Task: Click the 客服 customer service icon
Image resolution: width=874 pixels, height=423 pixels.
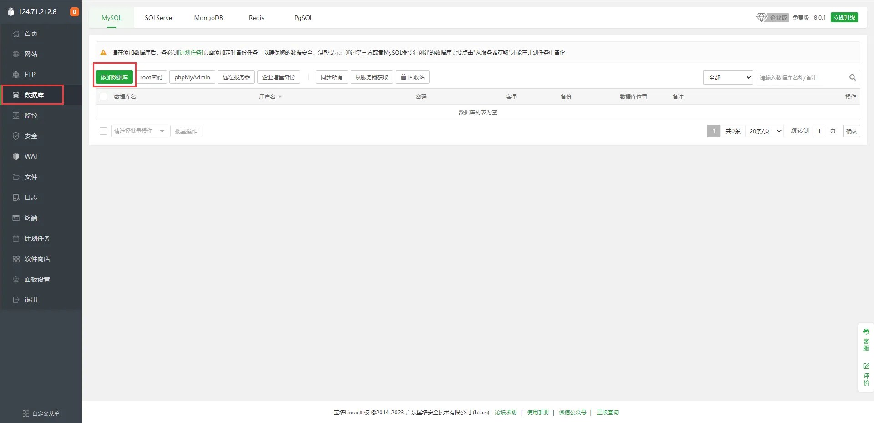Action: pos(866,332)
